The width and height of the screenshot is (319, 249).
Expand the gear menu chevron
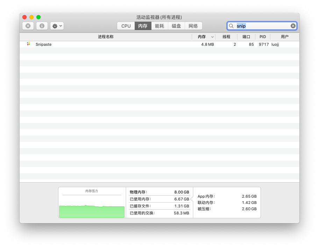click(x=60, y=25)
